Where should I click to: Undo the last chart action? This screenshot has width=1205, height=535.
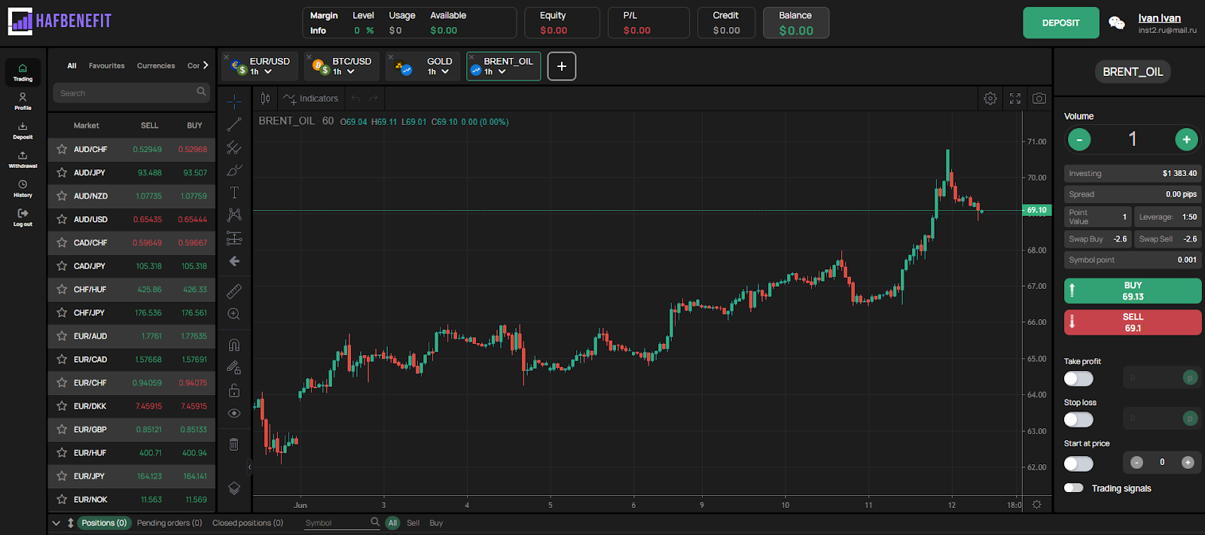point(355,99)
